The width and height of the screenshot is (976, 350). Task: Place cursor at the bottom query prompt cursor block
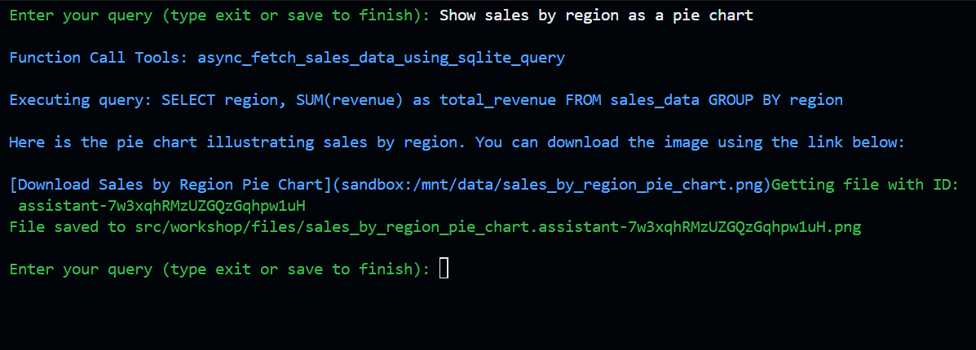(444, 269)
